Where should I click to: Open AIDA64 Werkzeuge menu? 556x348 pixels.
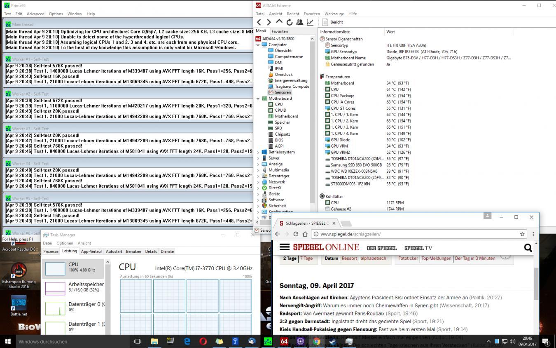(x=334, y=14)
